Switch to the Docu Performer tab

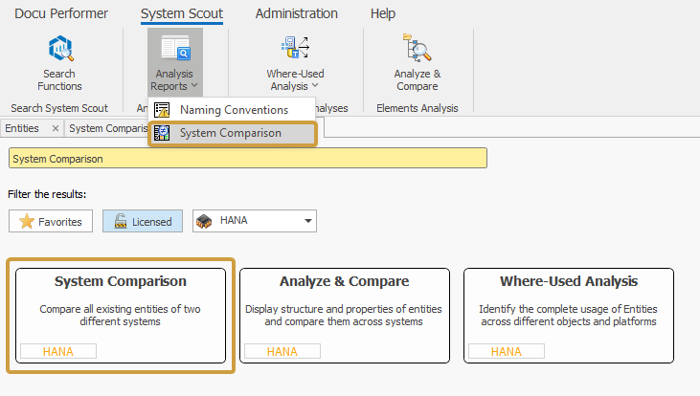[61, 13]
